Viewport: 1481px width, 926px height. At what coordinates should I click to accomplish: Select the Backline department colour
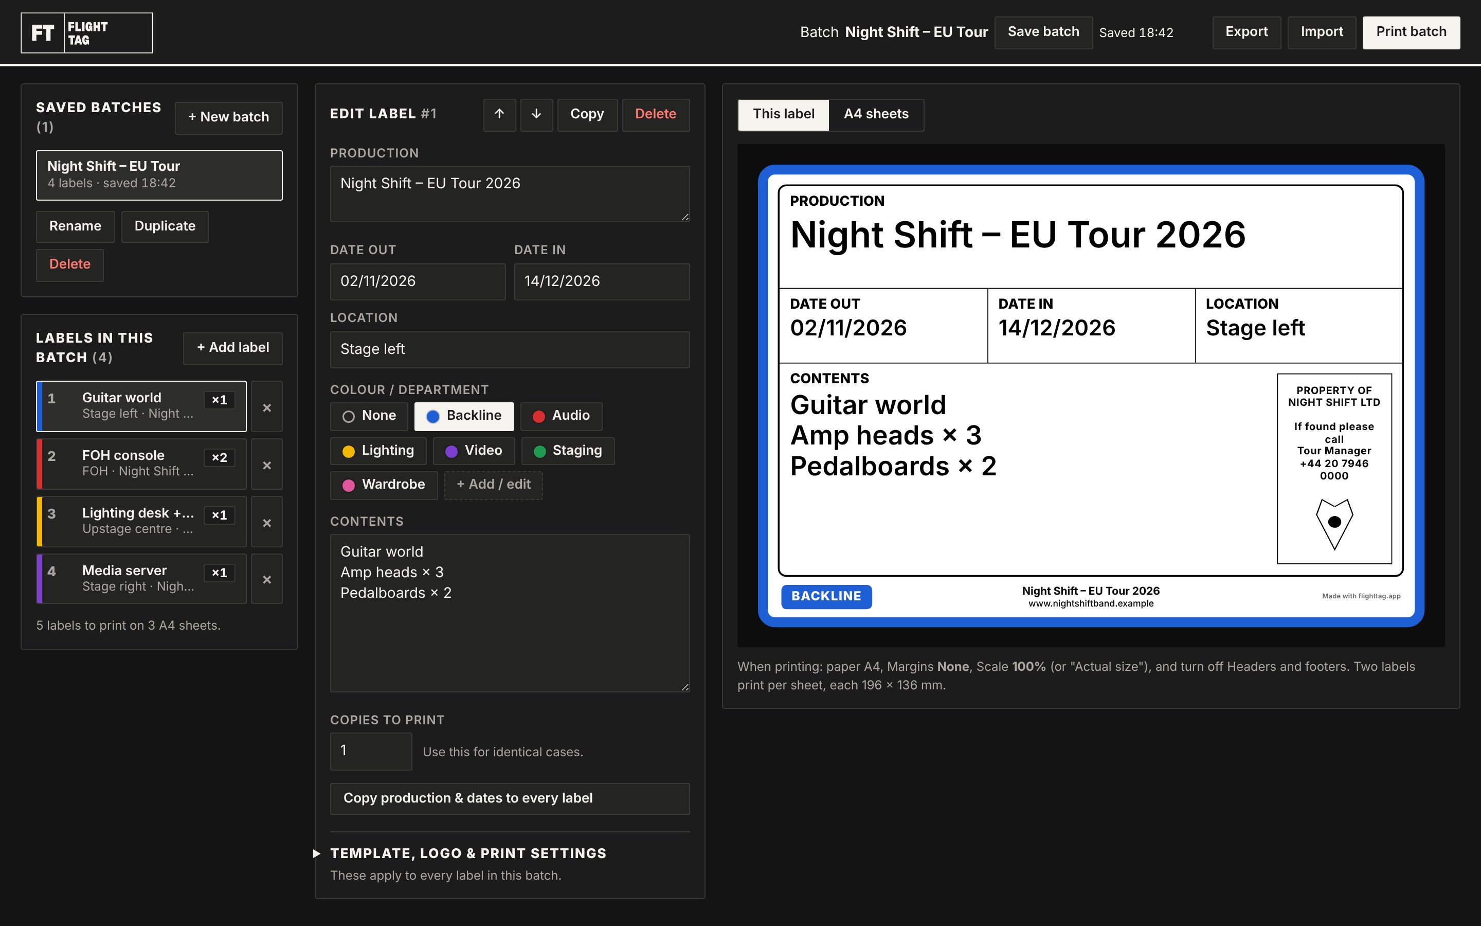pyautogui.click(x=464, y=416)
